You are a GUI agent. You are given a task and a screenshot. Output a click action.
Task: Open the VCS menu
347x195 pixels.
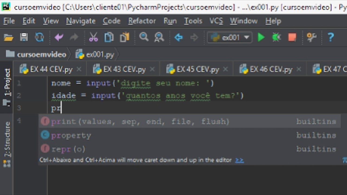[216, 21]
